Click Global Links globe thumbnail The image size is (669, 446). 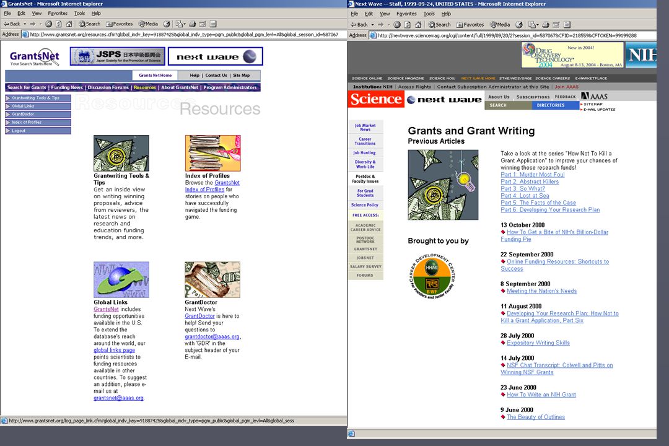click(x=121, y=280)
